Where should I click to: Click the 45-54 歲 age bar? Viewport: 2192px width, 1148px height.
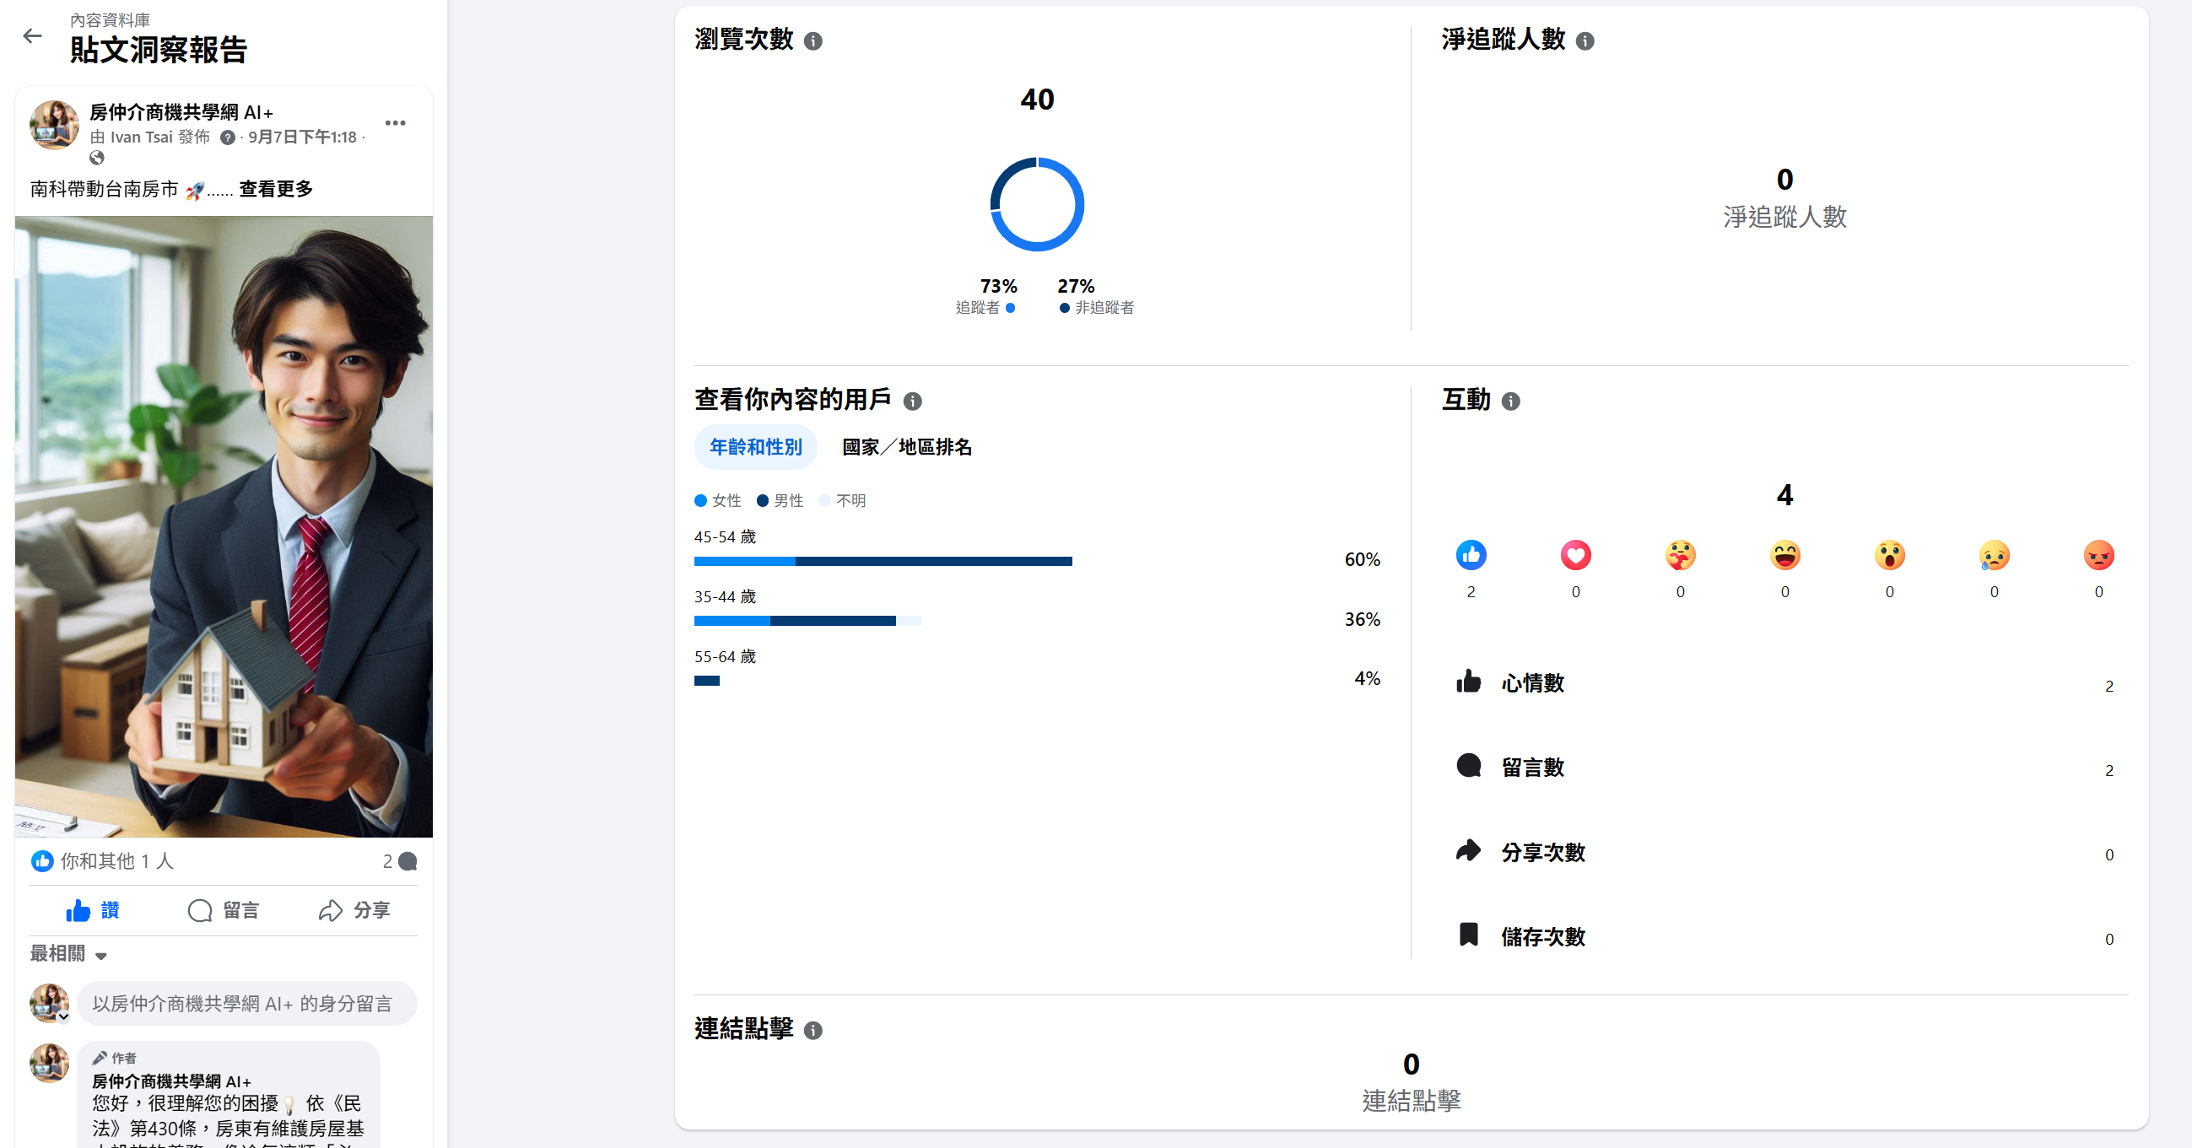(x=883, y=562)
